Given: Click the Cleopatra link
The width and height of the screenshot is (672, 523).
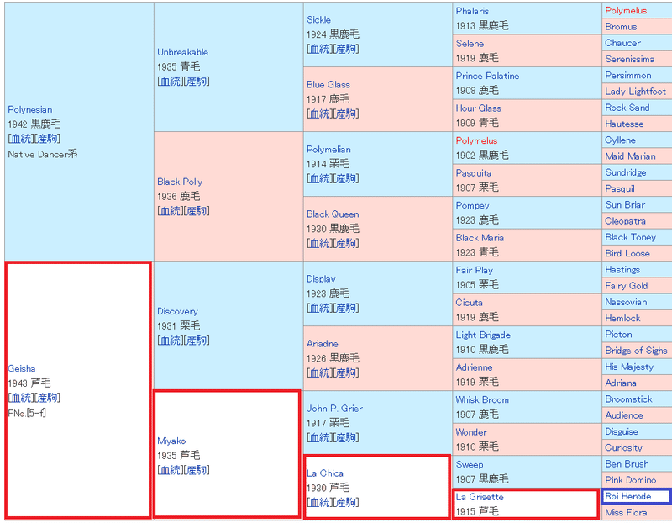Looking at the screenshot, I should (625, 221).
